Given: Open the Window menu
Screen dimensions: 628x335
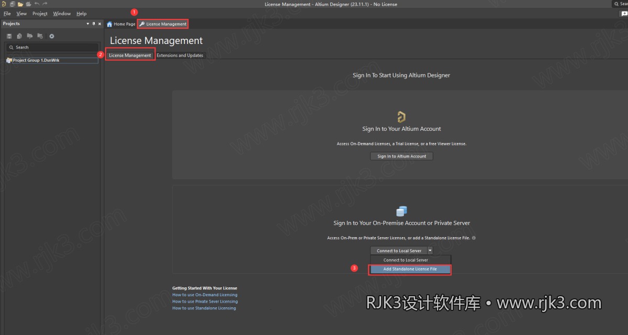Looking at the screenshot, I should [x=62, y=14].
